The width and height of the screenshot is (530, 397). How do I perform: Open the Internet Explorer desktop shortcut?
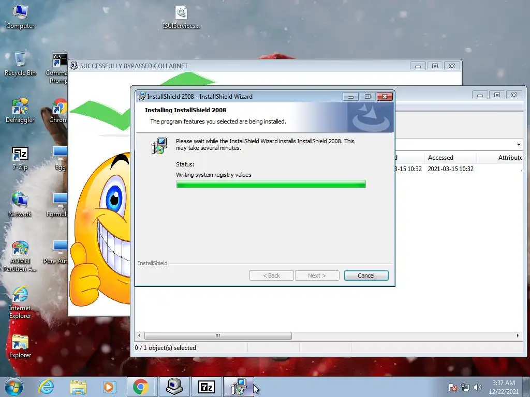click(x=20, y=303)
